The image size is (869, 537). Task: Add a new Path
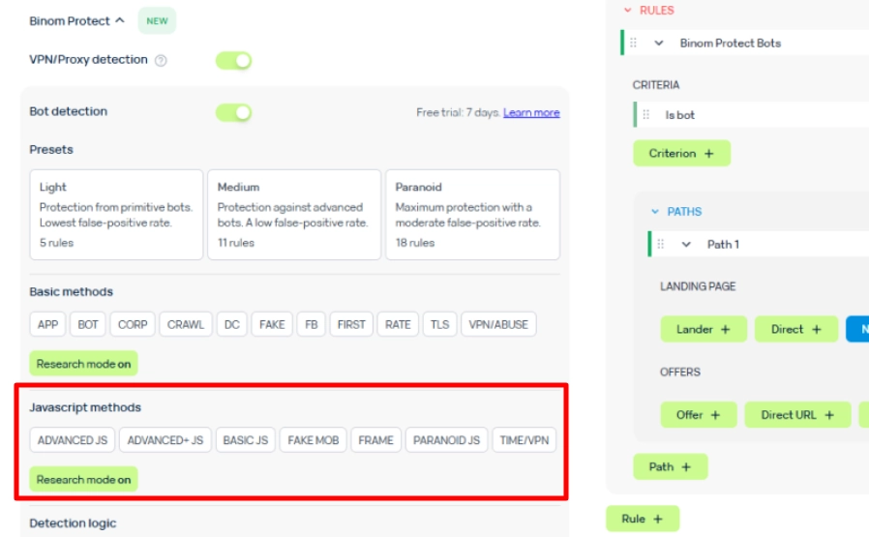(670, 466)
